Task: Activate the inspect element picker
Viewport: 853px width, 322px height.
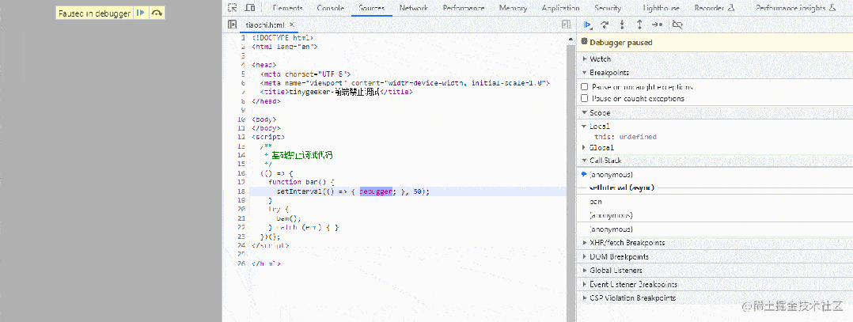Action: pos(233,8)
